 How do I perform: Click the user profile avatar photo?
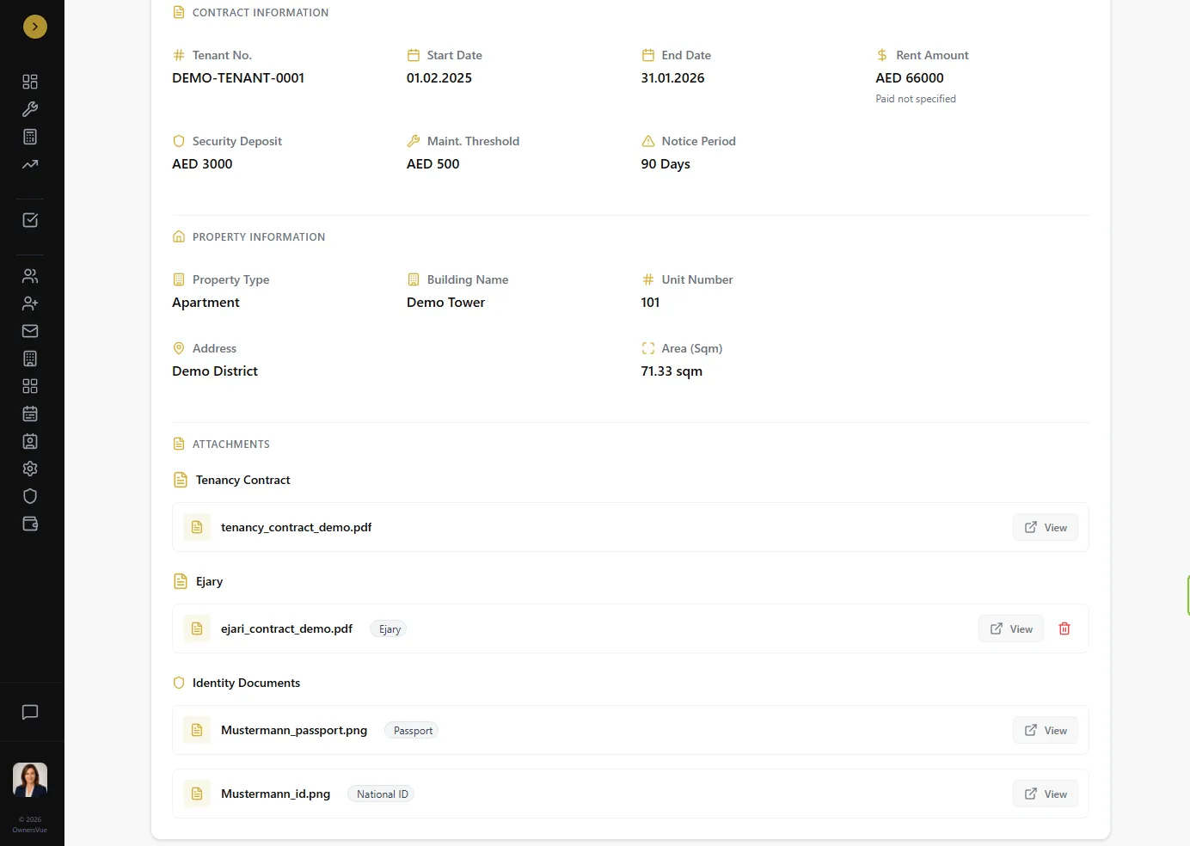tap(30, 780)
